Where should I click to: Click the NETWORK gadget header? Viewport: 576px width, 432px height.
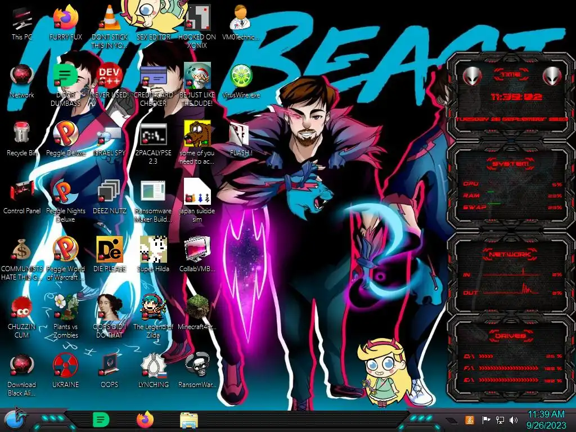(x=510, y=254)
